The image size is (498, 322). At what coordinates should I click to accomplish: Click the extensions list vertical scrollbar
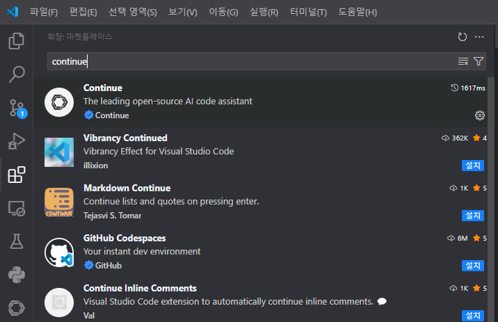pos(491,200)
